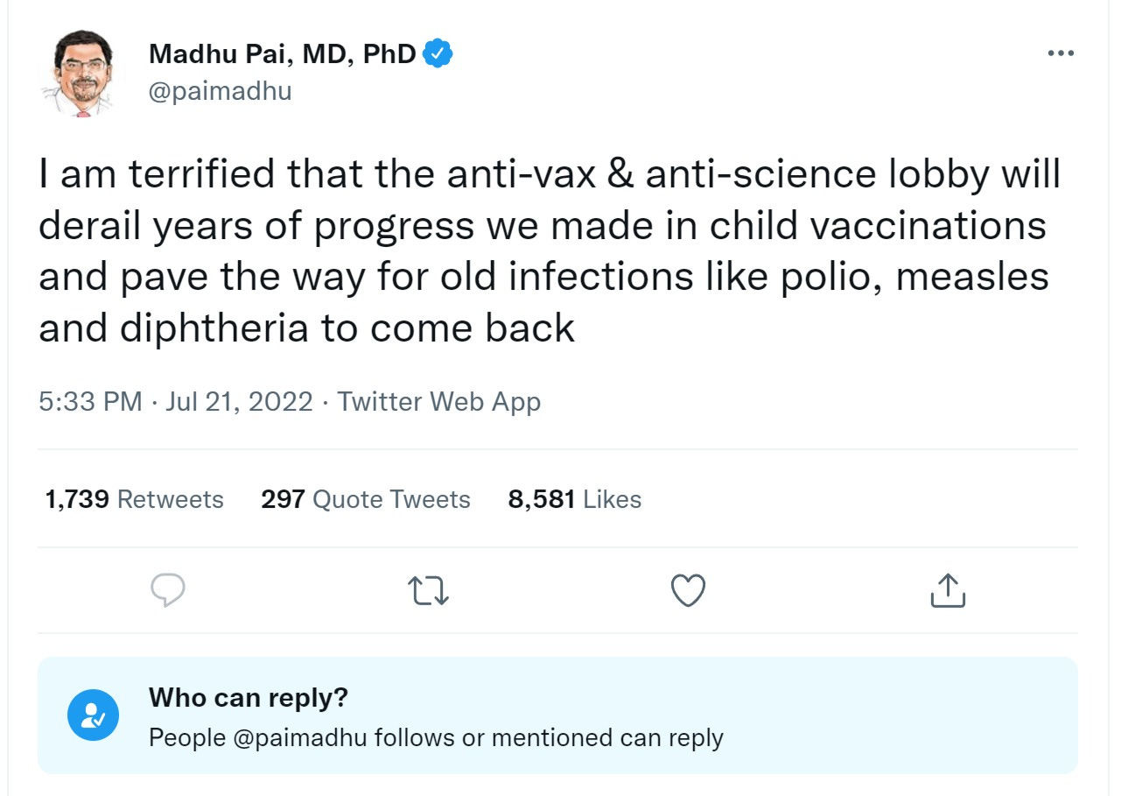Click the "Who can reply?" heading
This screenshot has width=1121, height=796.
249,698
